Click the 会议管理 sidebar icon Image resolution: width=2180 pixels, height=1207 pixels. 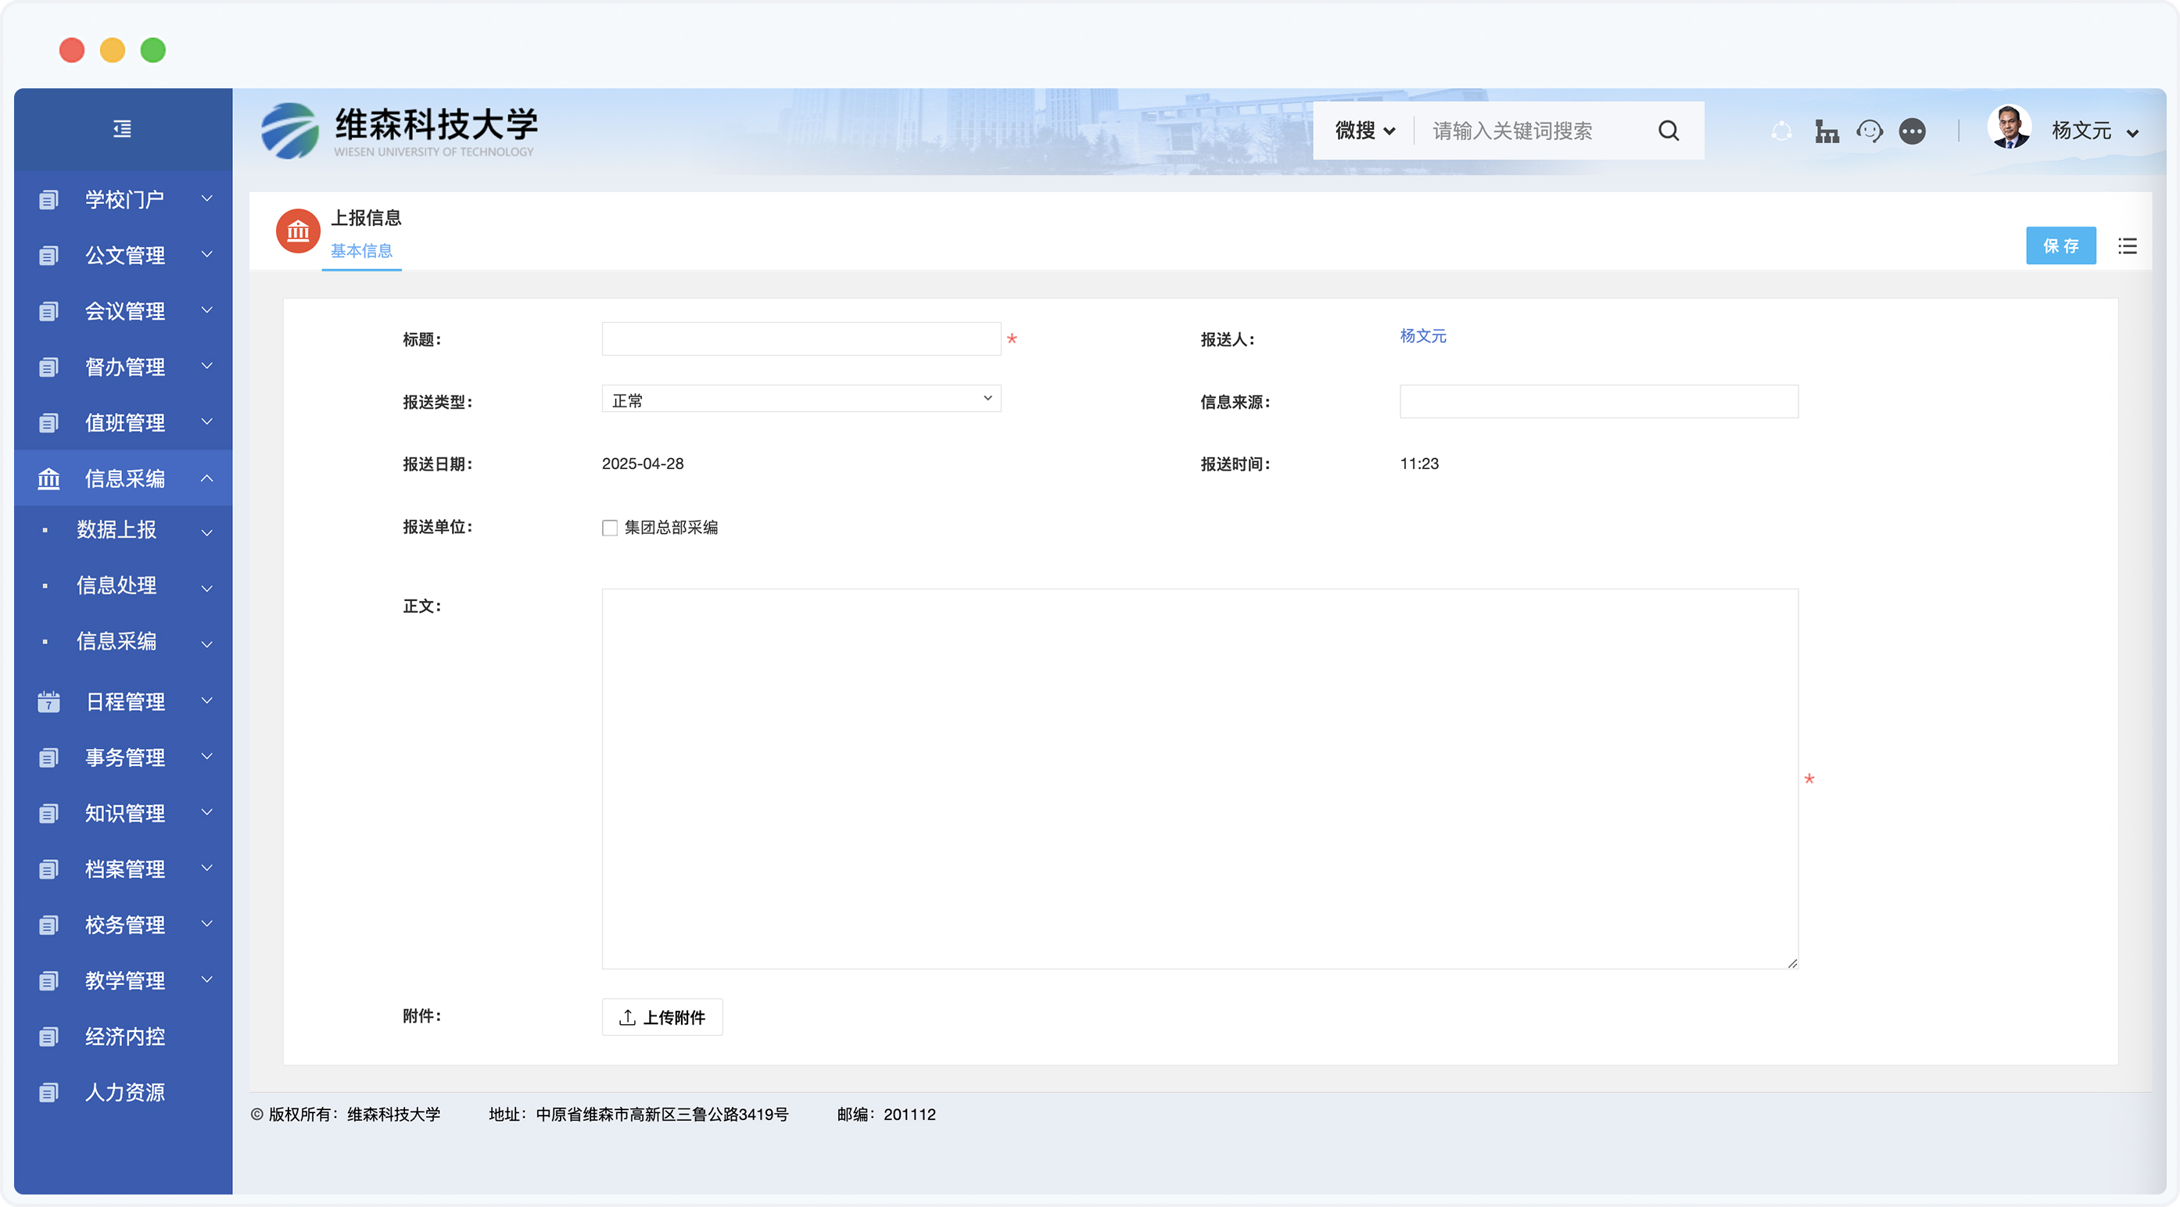coord(49,311)
